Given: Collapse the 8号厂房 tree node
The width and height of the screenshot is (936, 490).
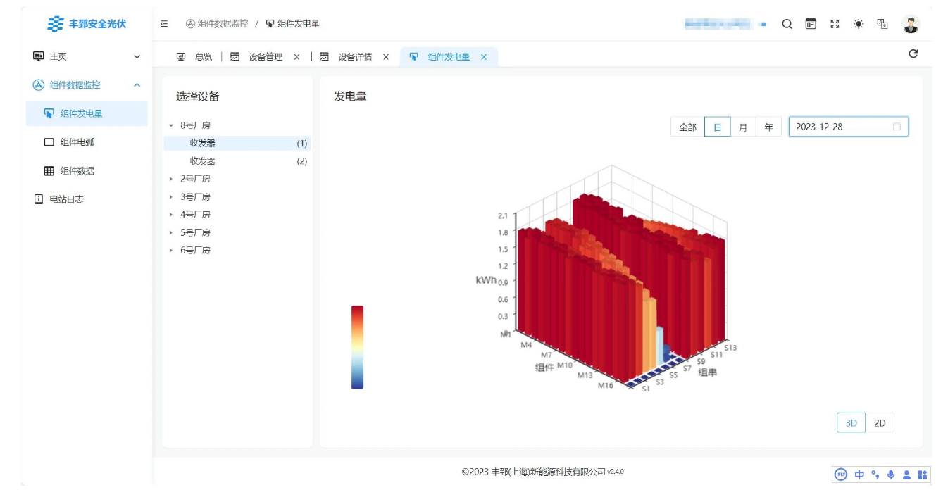Looking at the screenshot, I should coord(171,125).
